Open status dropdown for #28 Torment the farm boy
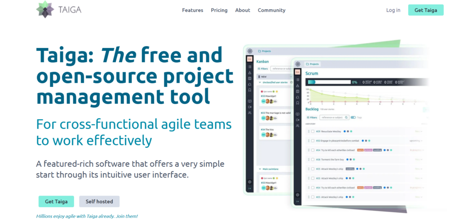This screenshot has width=460, height=223. pyautogui.click(x=419, y=159)
